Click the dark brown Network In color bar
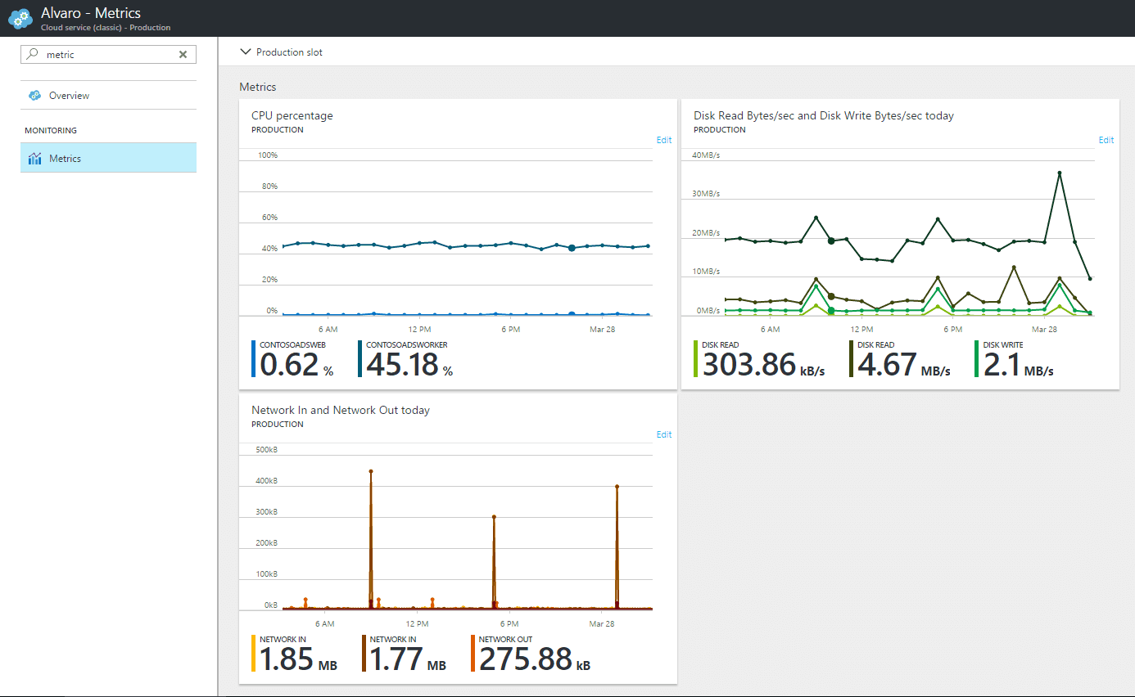1135x697 pixels. coord(364,653)
